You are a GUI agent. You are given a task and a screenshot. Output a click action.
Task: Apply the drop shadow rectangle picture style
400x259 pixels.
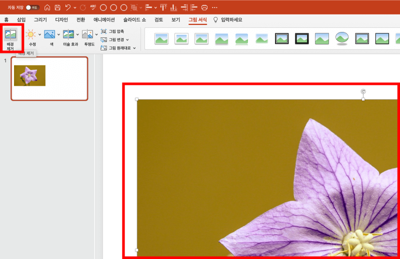[221, 39]
